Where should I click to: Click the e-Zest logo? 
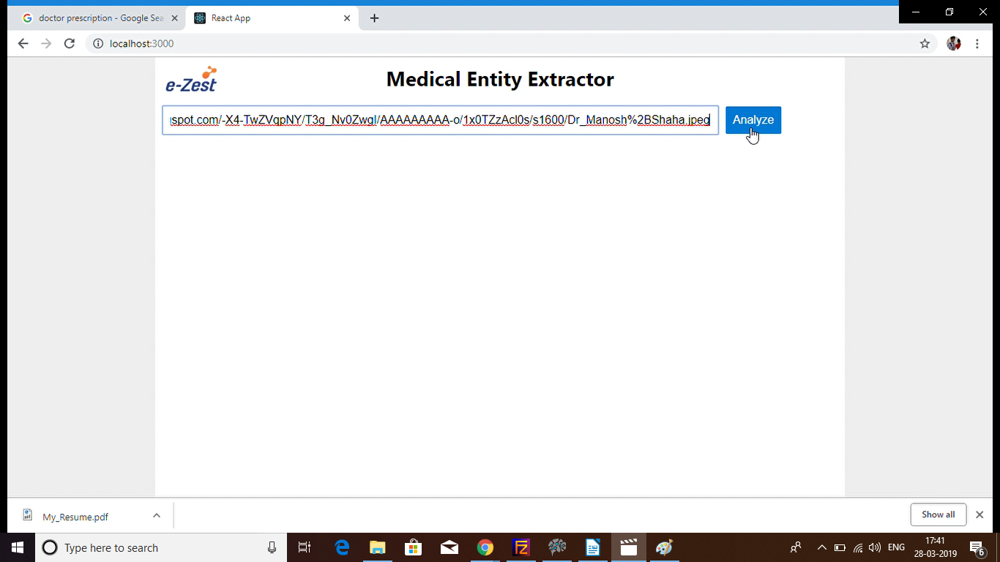coord(191,79)
